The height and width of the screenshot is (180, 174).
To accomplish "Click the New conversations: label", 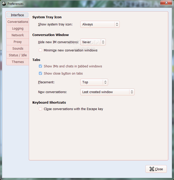I will [x=53, y=92].
